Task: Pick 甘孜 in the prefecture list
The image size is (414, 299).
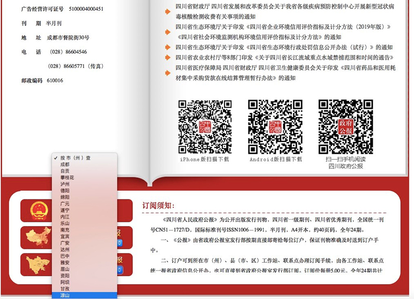Action: (84, 289)
